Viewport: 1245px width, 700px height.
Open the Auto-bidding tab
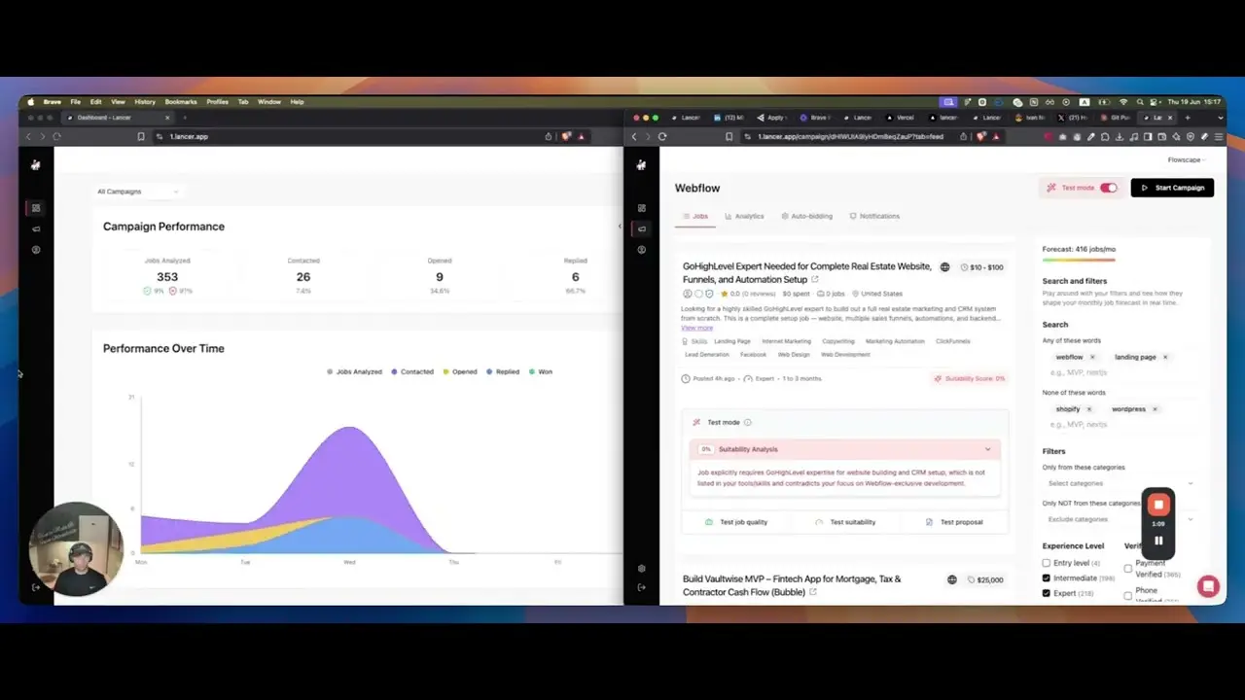[x=806, y=216]
